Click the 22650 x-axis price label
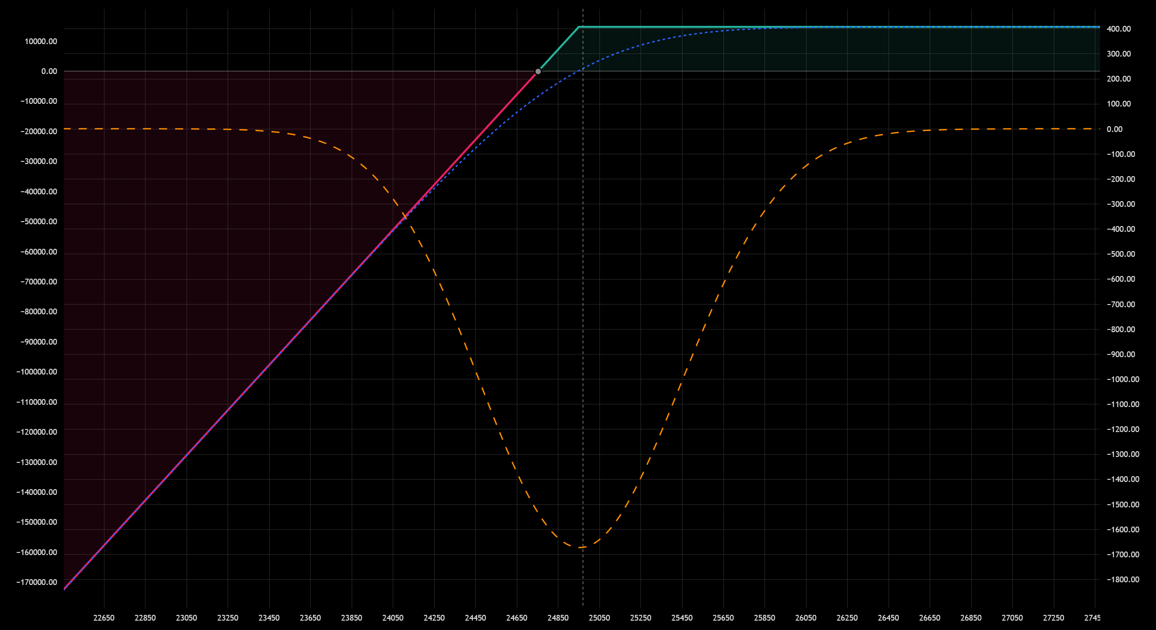1156x630 pixels. pyautogui.click(x=104, y=618)
